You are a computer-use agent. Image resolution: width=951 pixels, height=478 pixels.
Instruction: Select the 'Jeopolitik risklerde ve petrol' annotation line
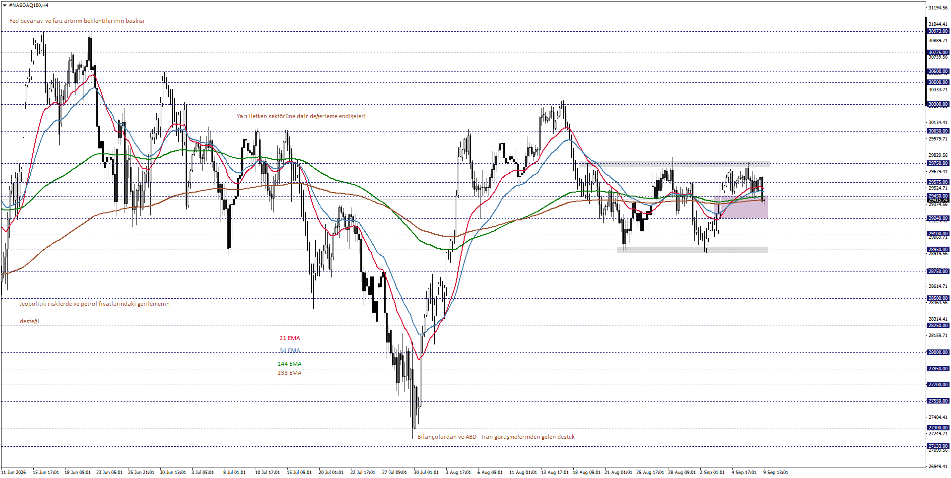point(95,304)
